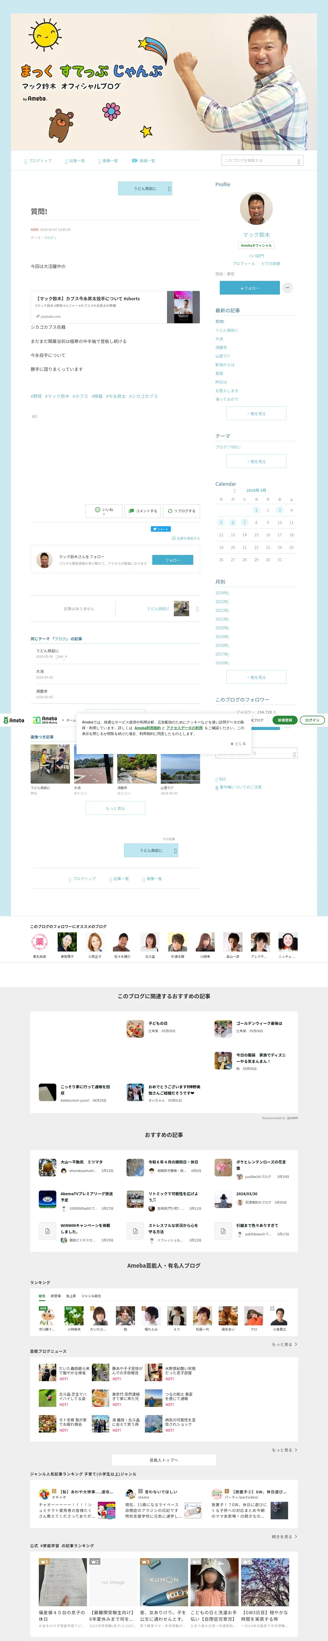Click the ログイン button in header

coord(312,720)
